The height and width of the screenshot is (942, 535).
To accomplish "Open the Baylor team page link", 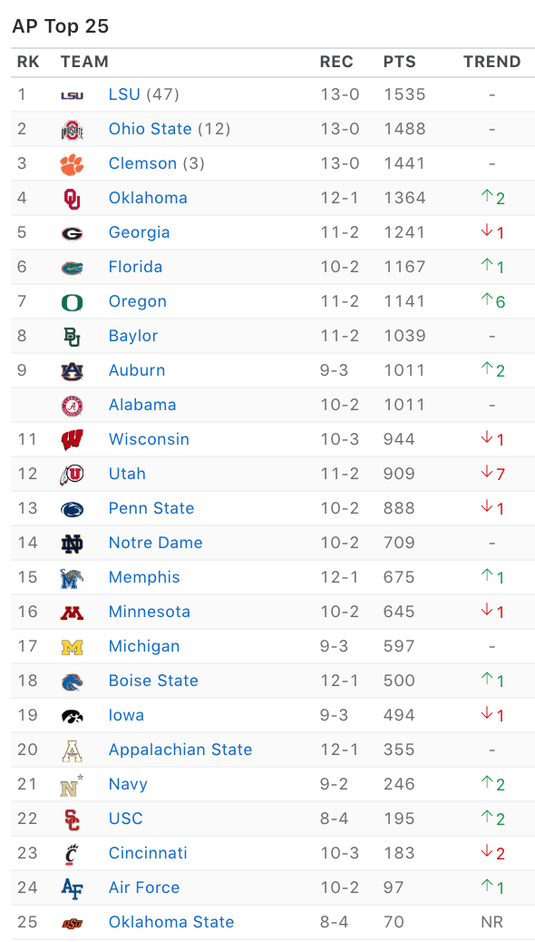I will [x=133, y=336].
